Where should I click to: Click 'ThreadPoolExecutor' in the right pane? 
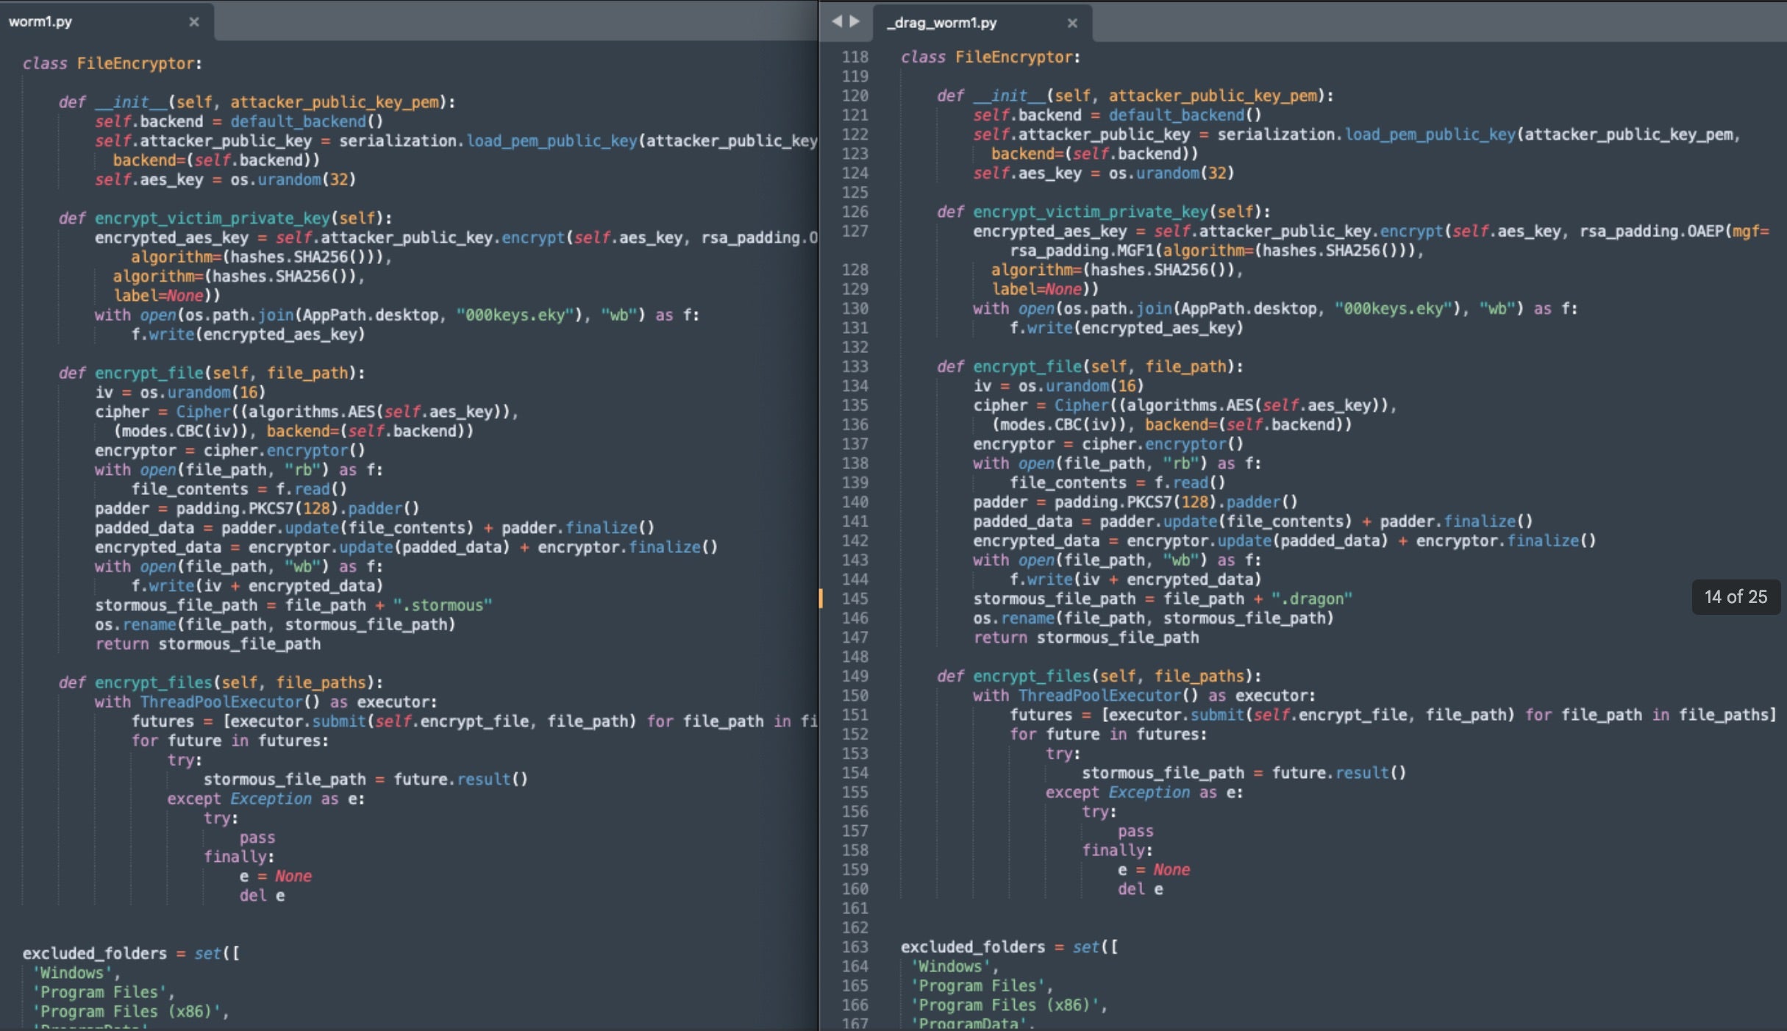point(1099,696)
